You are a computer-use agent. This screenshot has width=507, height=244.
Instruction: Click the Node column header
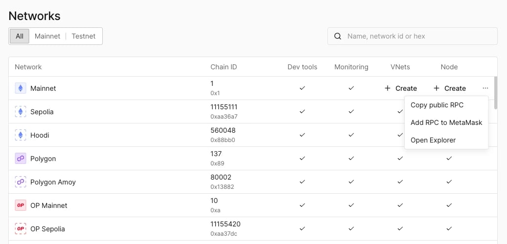click(449, 67)
